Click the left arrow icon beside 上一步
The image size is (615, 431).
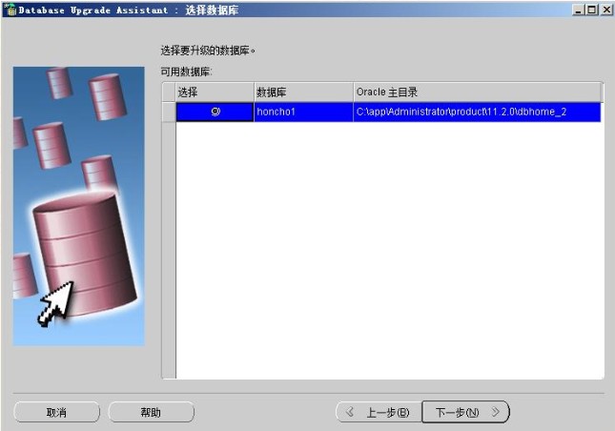pos(350,412)
